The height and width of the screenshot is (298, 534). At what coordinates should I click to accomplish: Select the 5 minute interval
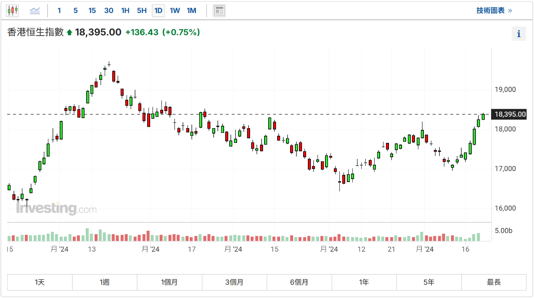[x=76, y=11]
